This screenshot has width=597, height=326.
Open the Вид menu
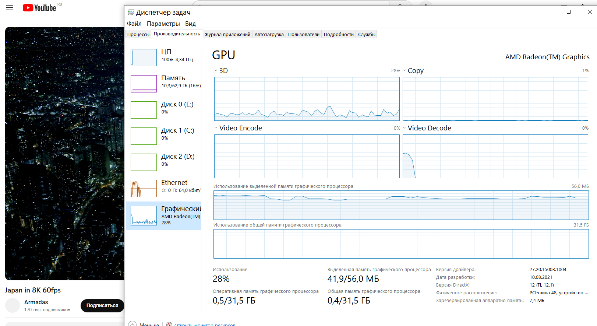click(x=190, y=24)
